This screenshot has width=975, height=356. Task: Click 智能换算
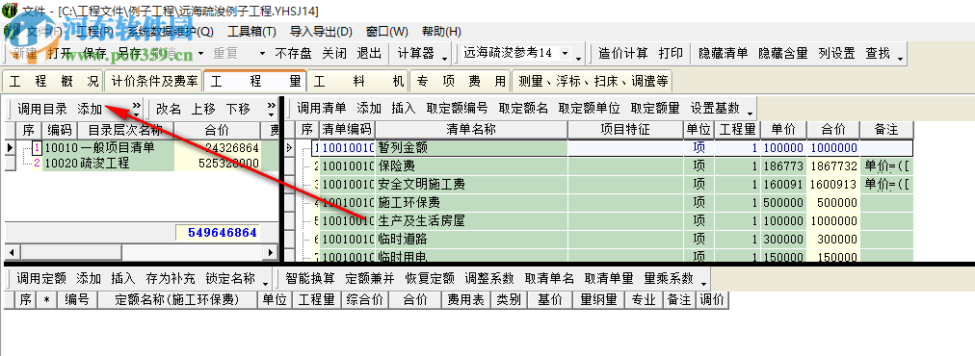(309, 278)
